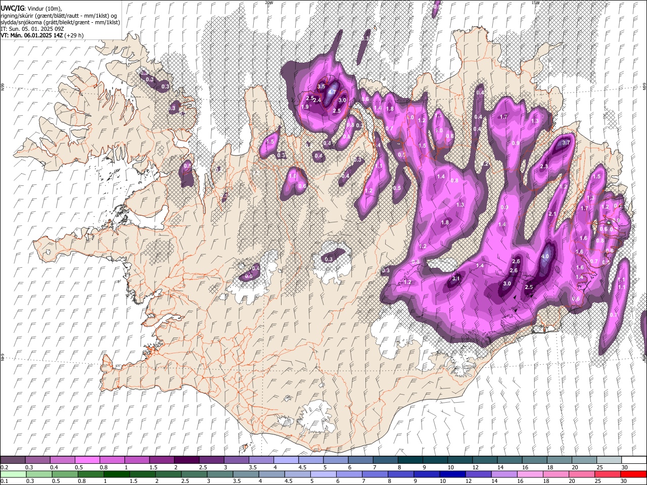This screenshot has width=647, height=485.
Task: Select the 2.1 snowfall value on the map
Action: 552,214
